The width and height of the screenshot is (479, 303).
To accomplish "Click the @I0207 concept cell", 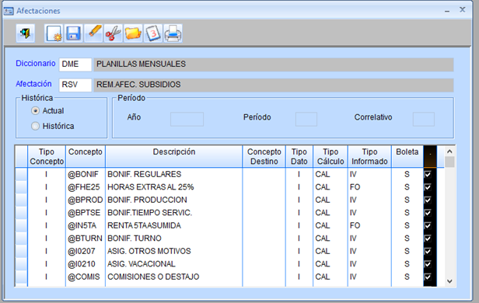I will click(x=86, y=251).
